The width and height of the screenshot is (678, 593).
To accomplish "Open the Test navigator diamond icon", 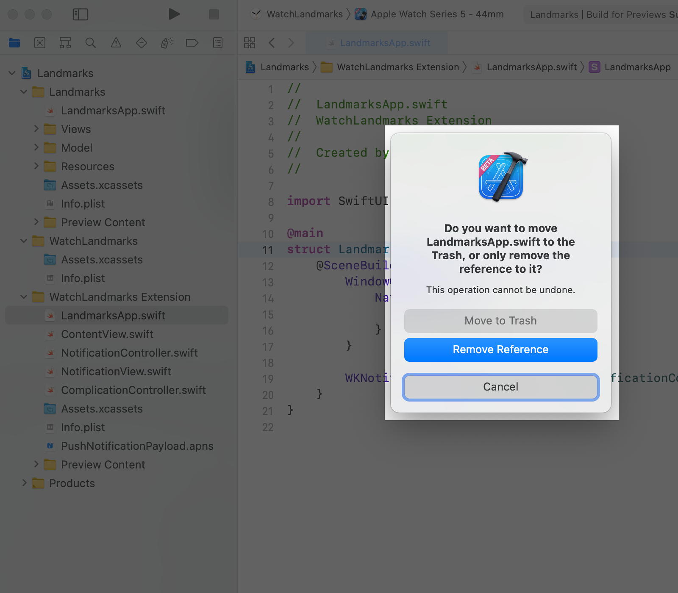I will coord(142,43).
